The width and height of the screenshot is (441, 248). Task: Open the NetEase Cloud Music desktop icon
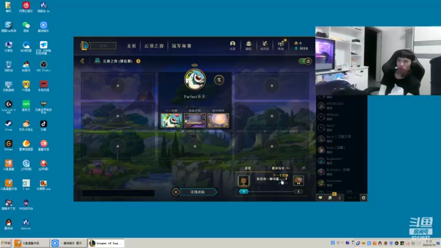click(x=26, y=7)
